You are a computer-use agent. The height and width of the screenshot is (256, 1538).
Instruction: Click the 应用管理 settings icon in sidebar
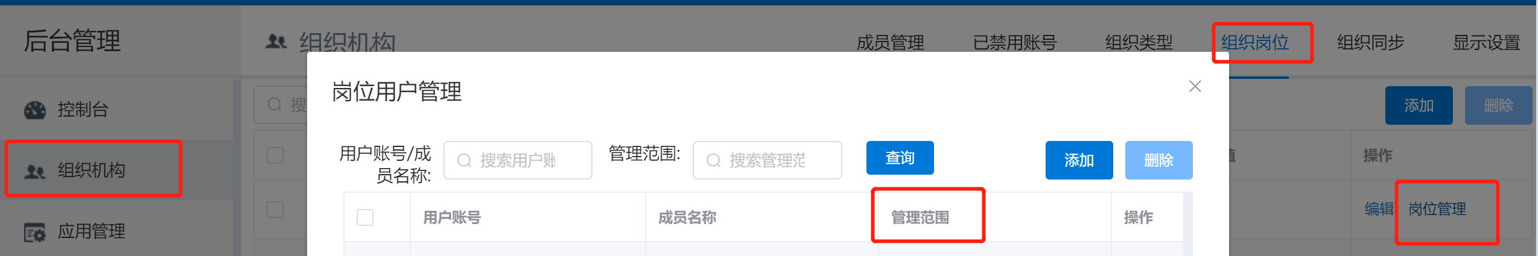(x=35, y=232)
